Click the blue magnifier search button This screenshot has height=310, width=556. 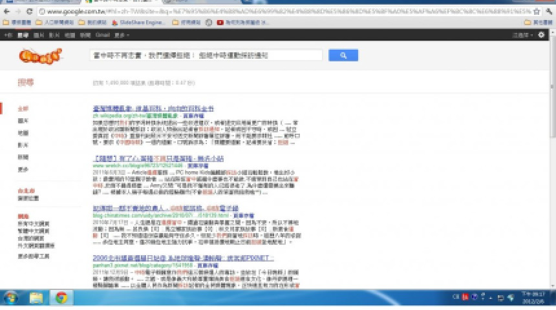pos(343,56)
